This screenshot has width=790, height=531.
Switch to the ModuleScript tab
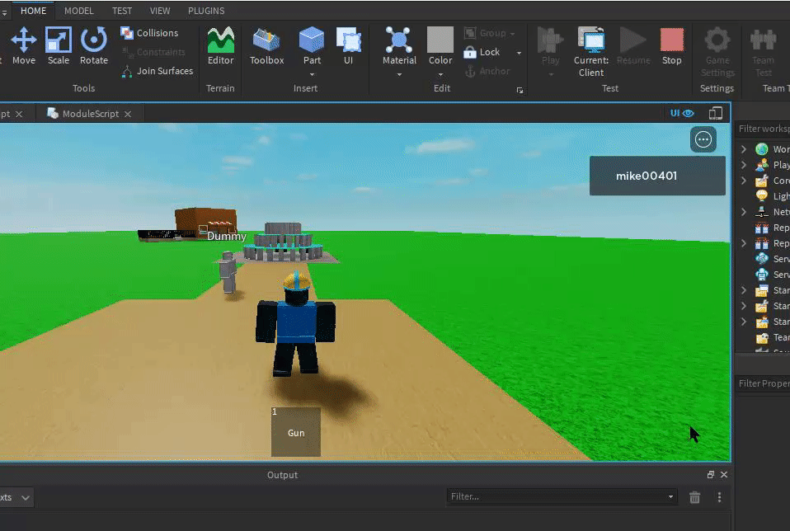[90, 114]
